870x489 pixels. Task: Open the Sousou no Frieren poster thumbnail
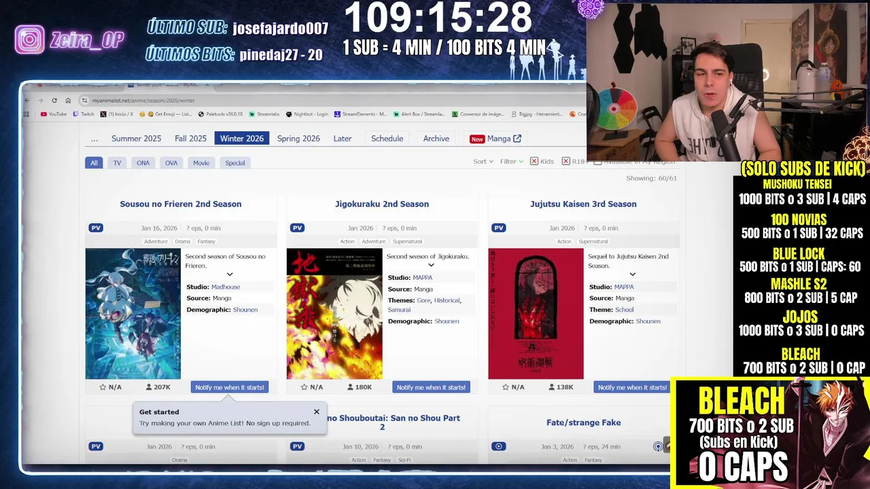[133, 314]
